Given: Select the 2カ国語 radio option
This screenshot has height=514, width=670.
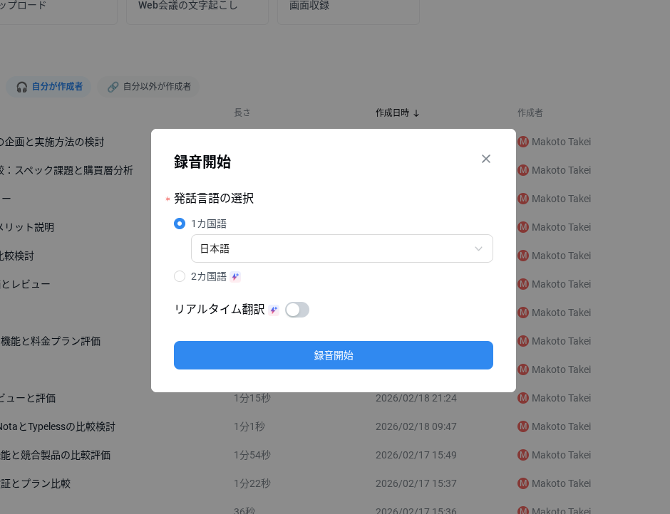Looking at the screenshot, I should 180,276.
